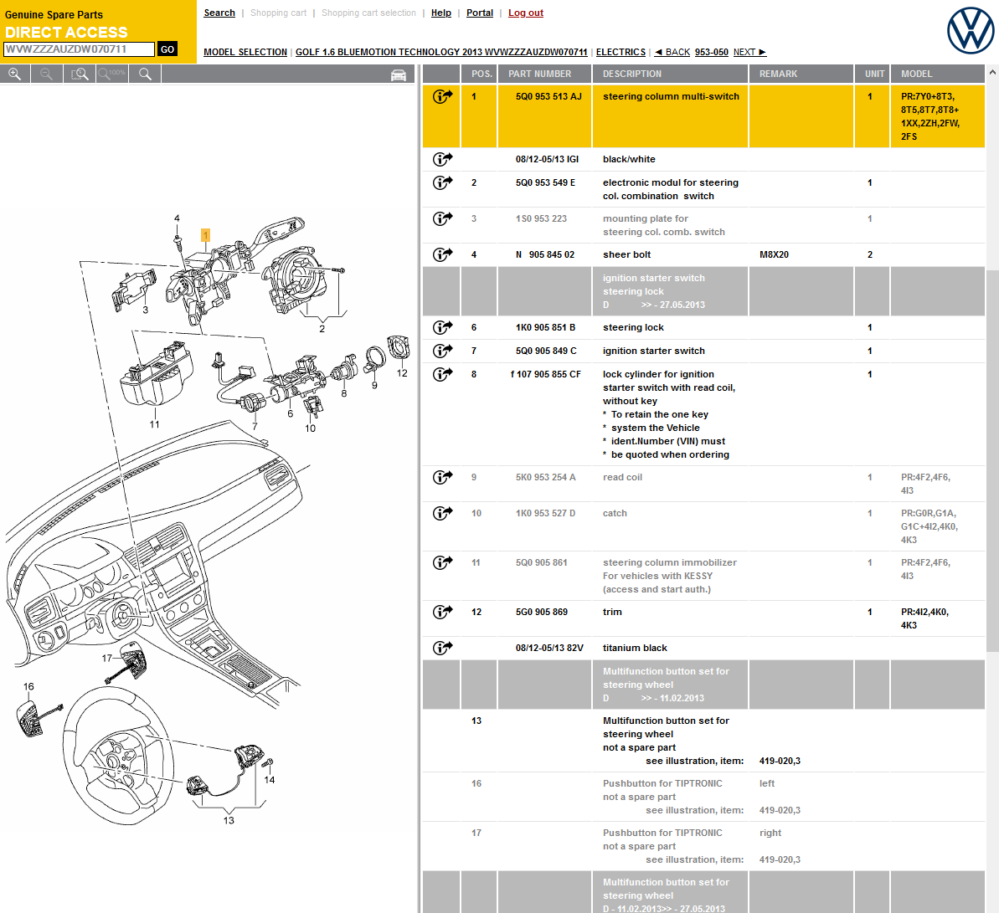Click the Log out link
The image size is (999, 913).
[526, 13]
